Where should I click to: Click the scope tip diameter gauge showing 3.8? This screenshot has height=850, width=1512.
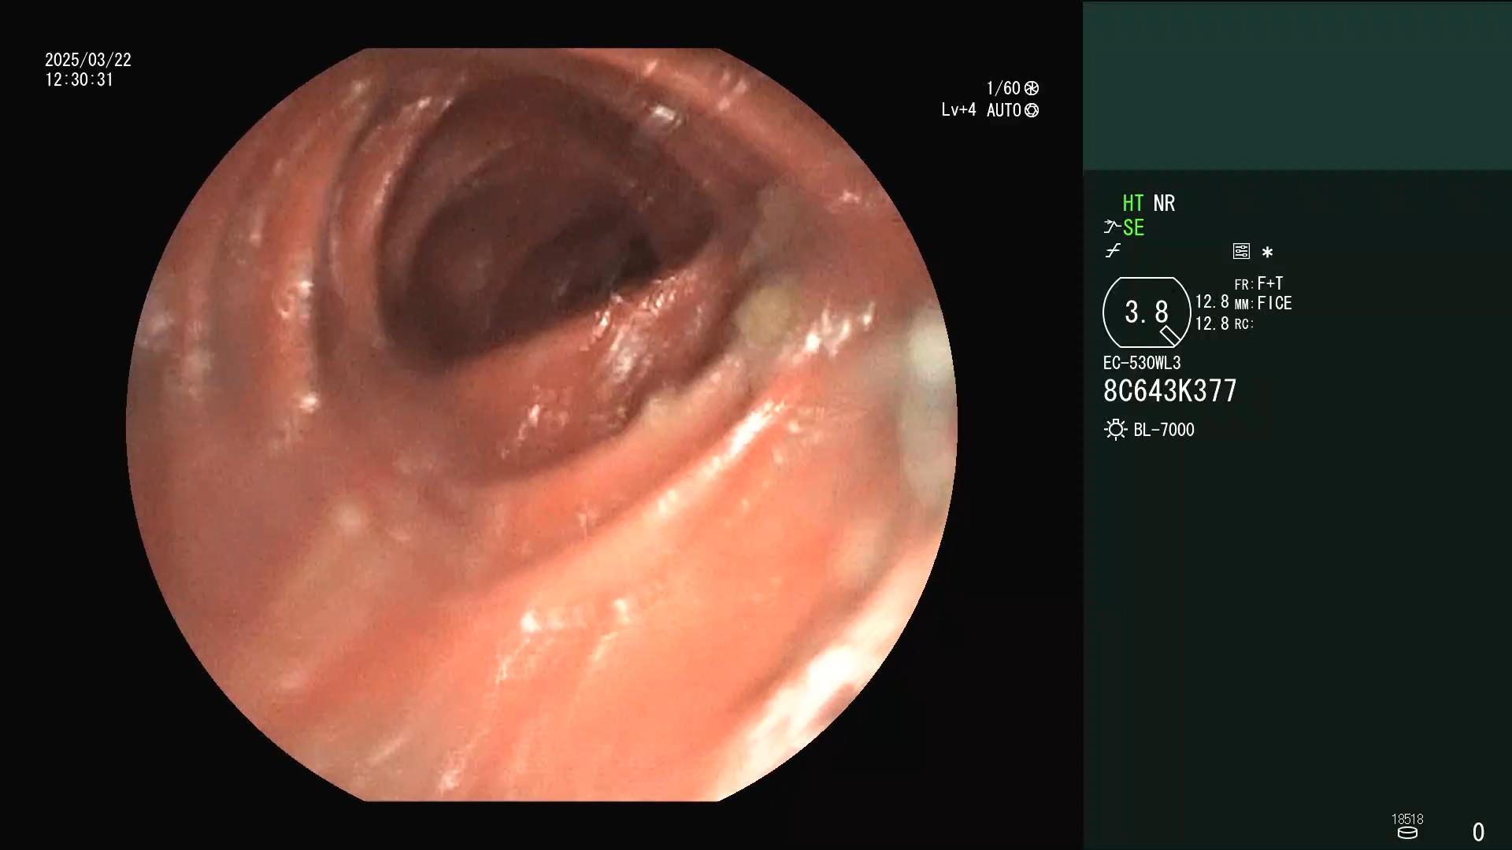1147,312
